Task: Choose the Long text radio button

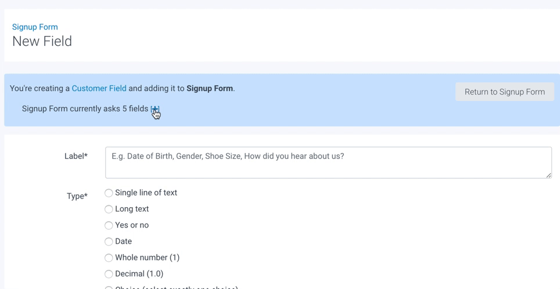Action: point(109,209)
